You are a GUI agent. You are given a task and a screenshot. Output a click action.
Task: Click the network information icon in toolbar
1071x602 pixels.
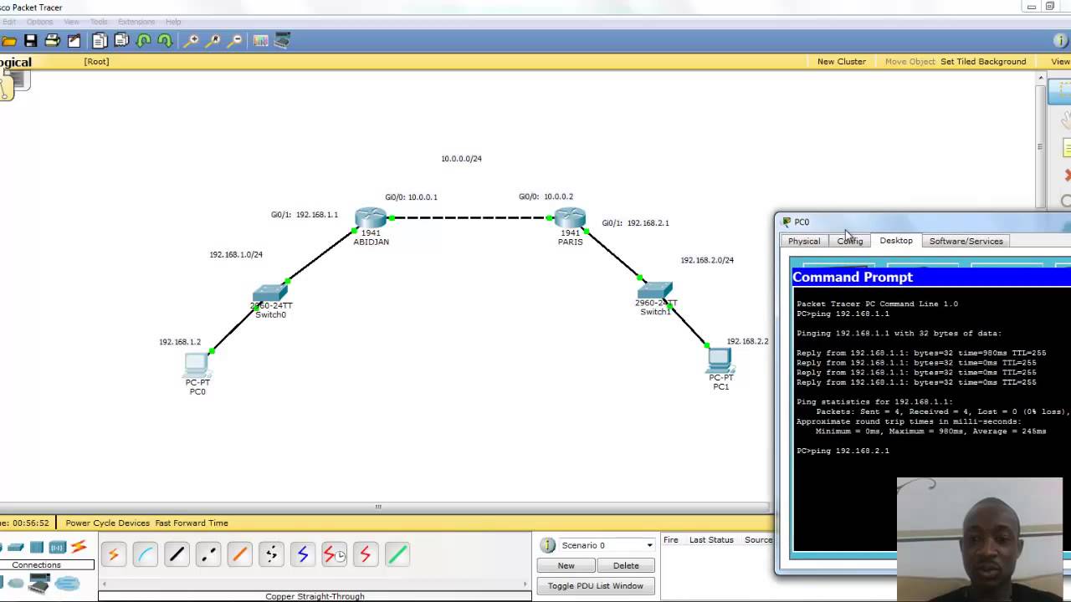(1060, 40)
